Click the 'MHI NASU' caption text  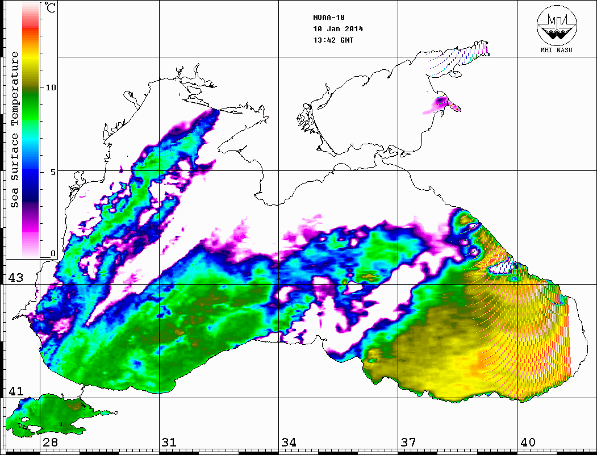(x=557, y=50)
